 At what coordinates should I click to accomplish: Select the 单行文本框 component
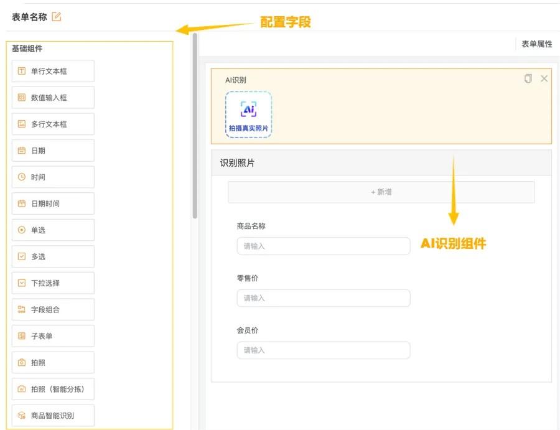(53, 71)
